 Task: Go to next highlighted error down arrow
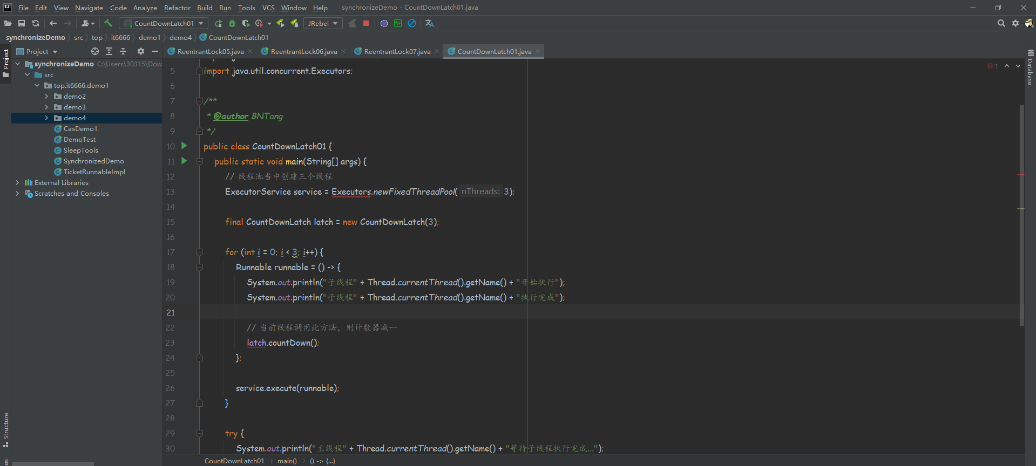(x=1018, y=66)
